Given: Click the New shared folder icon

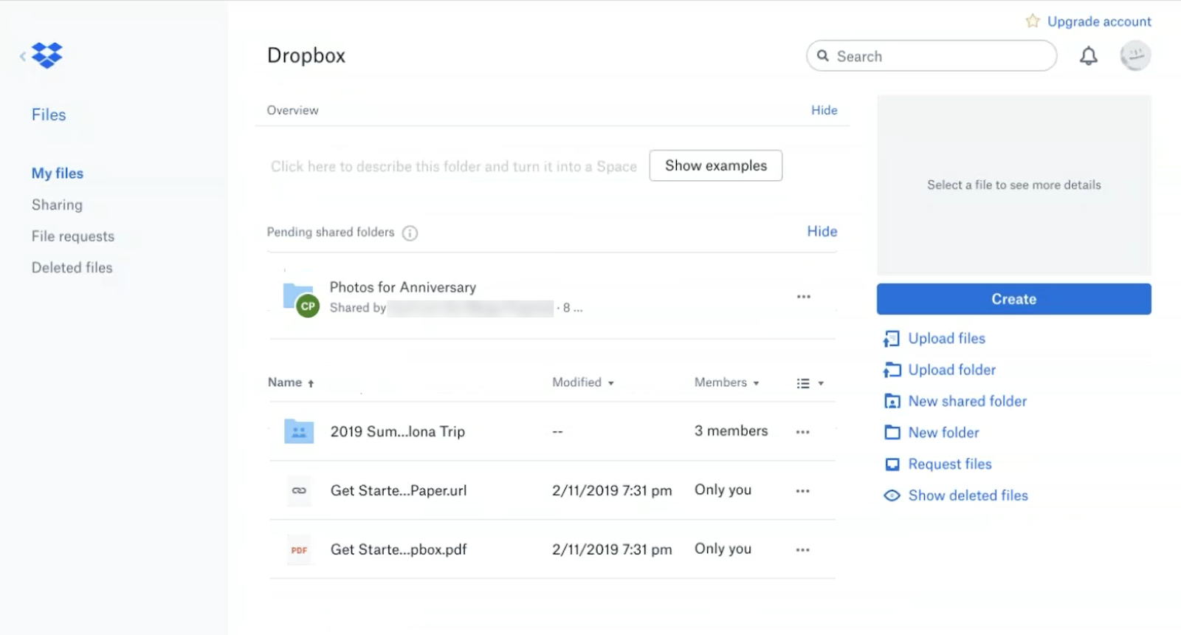Looking at the screenshot, I should [x=892, y=402].
